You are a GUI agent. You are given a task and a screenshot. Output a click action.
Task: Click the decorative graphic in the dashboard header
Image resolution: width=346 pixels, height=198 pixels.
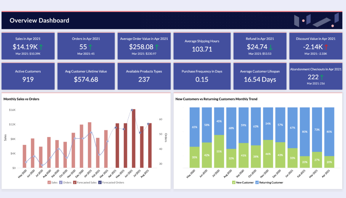point(316,20)
